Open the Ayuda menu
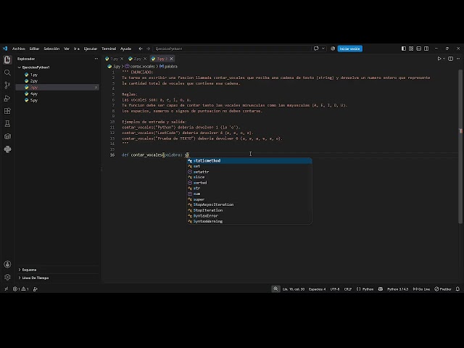464x348 pixels. pos(125,49)
